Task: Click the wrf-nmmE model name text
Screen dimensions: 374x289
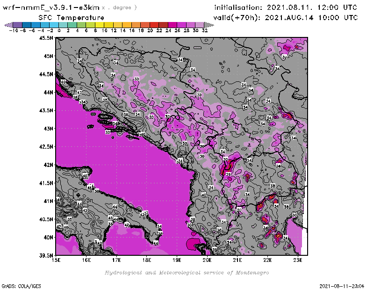Action: [50, 7]
